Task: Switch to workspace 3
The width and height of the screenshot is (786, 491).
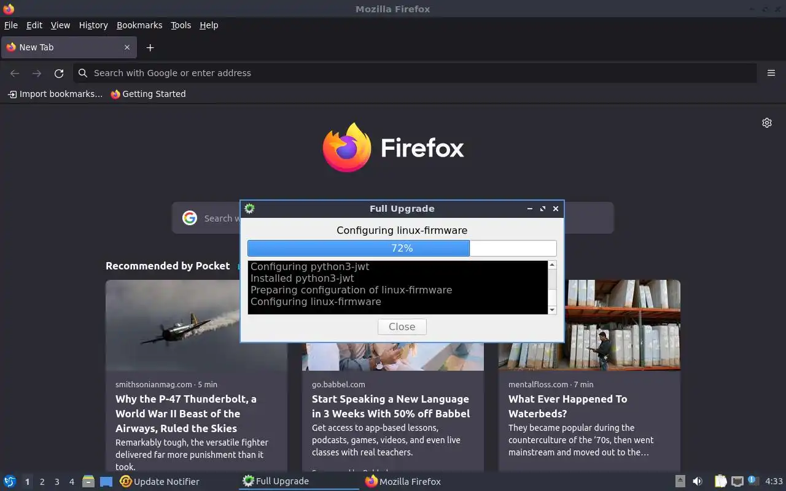Action: [x=56, y=482]
